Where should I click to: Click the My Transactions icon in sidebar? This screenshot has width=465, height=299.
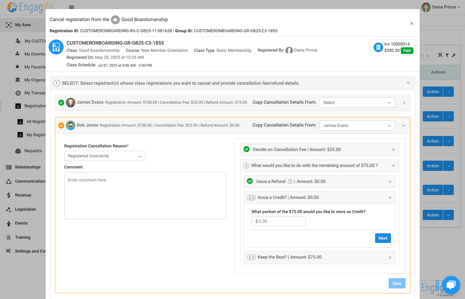pyautogui.click(x=18, y=93)
